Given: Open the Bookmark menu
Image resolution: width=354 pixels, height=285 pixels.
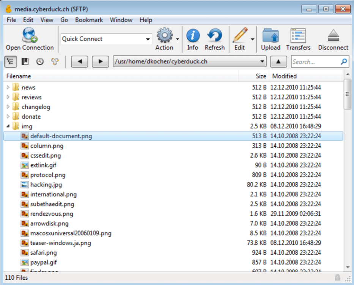Looking at the screenshot, I should [89, 20].
